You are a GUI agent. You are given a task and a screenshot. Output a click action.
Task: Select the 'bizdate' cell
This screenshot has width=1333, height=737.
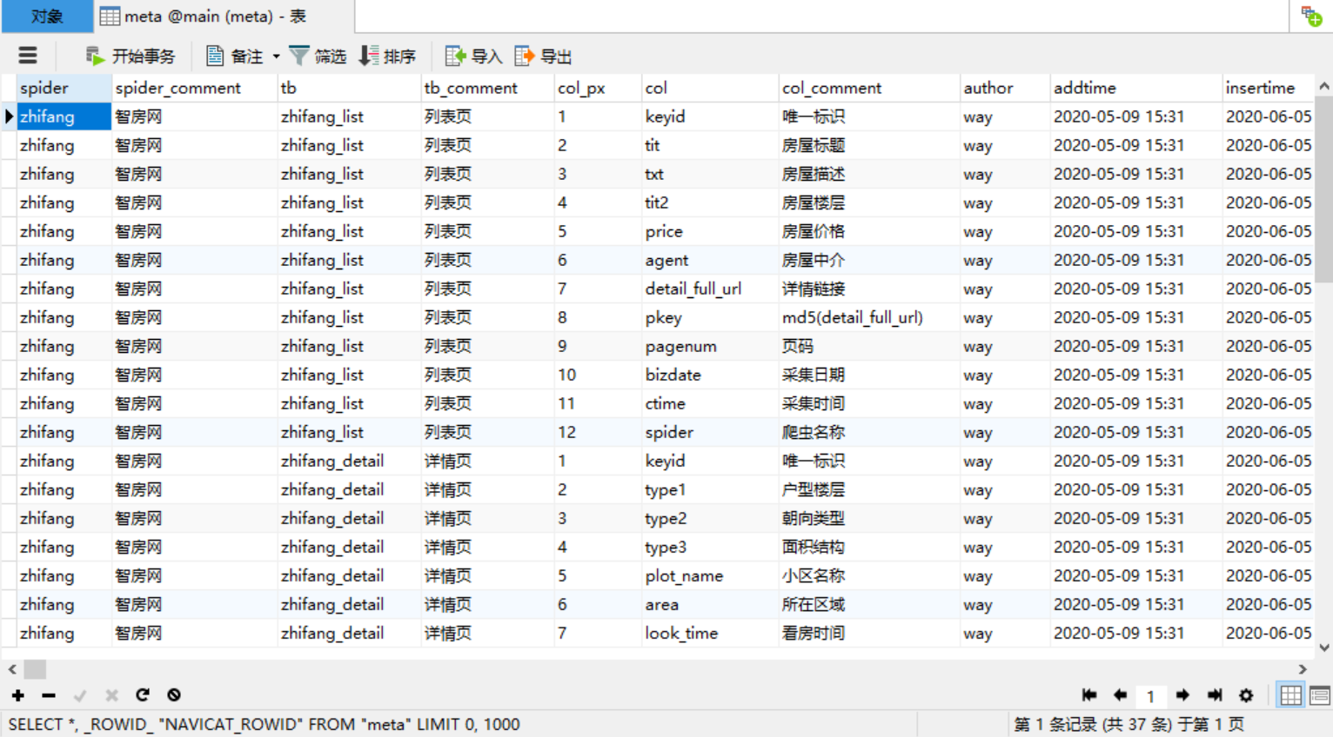point(710,375)
